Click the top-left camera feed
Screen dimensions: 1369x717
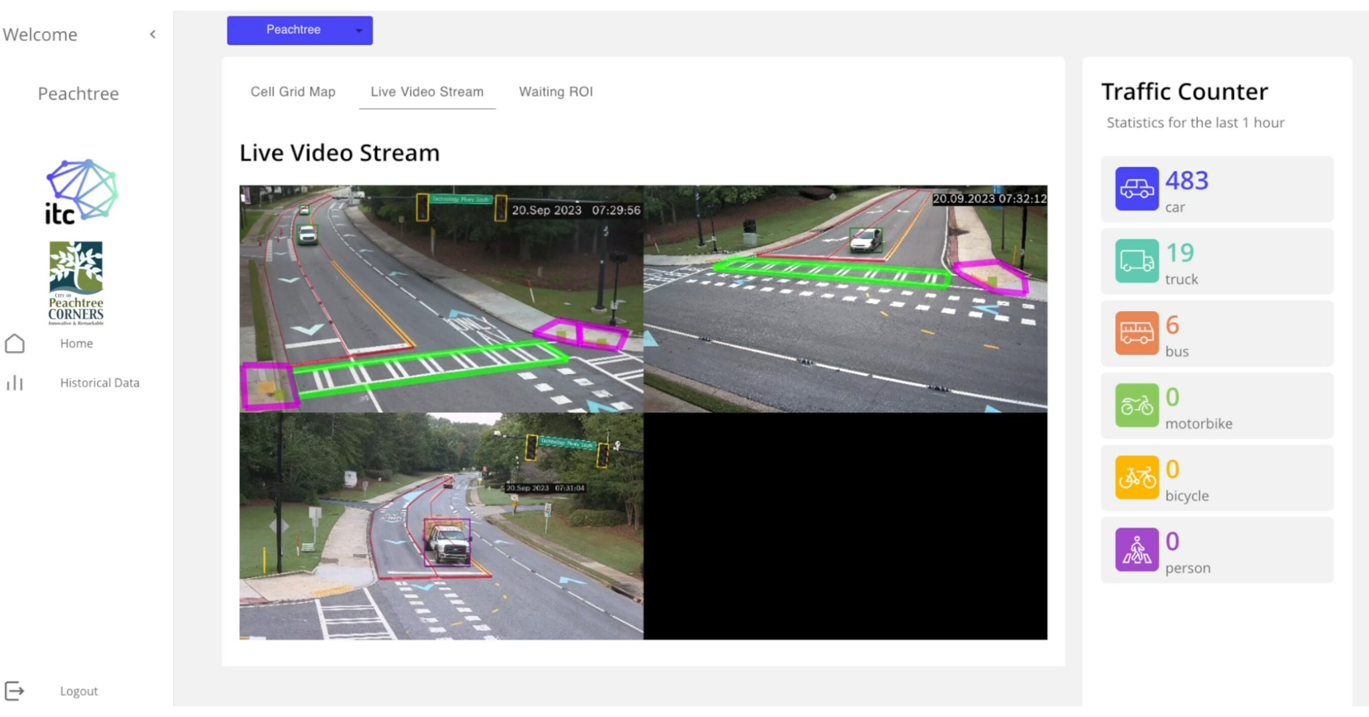tap(441, 298)
